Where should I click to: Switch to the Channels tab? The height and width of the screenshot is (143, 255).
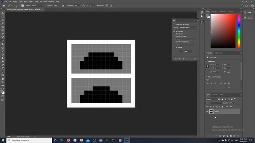click(215, 95)
